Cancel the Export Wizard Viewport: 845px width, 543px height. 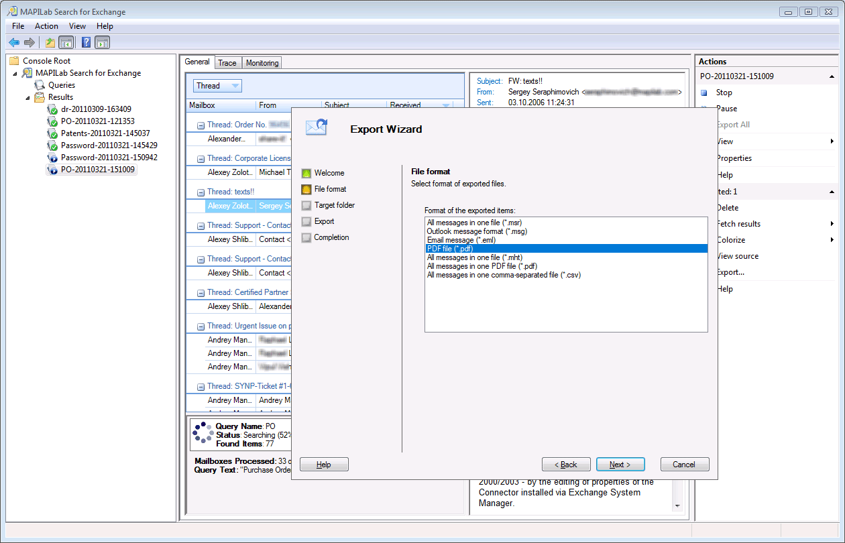pyautogui.click(x=685, y=465)
